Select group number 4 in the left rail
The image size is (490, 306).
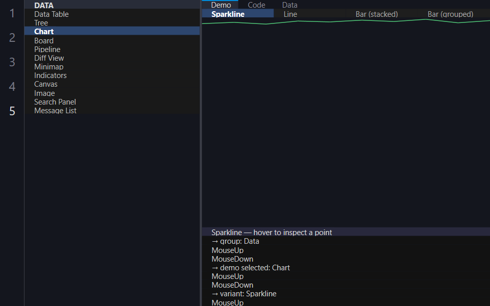[12, 86]
